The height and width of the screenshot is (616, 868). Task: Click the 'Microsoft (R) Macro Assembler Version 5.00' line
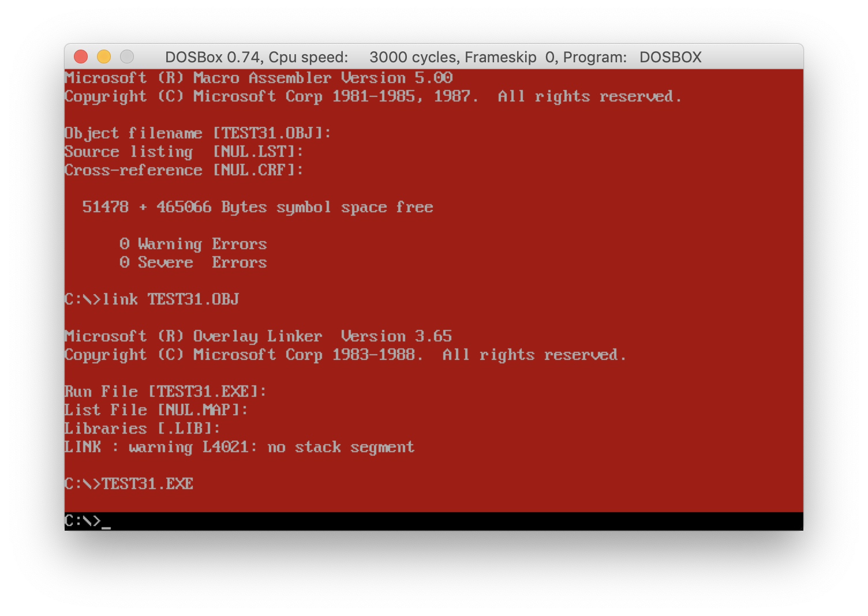[259, 78]
